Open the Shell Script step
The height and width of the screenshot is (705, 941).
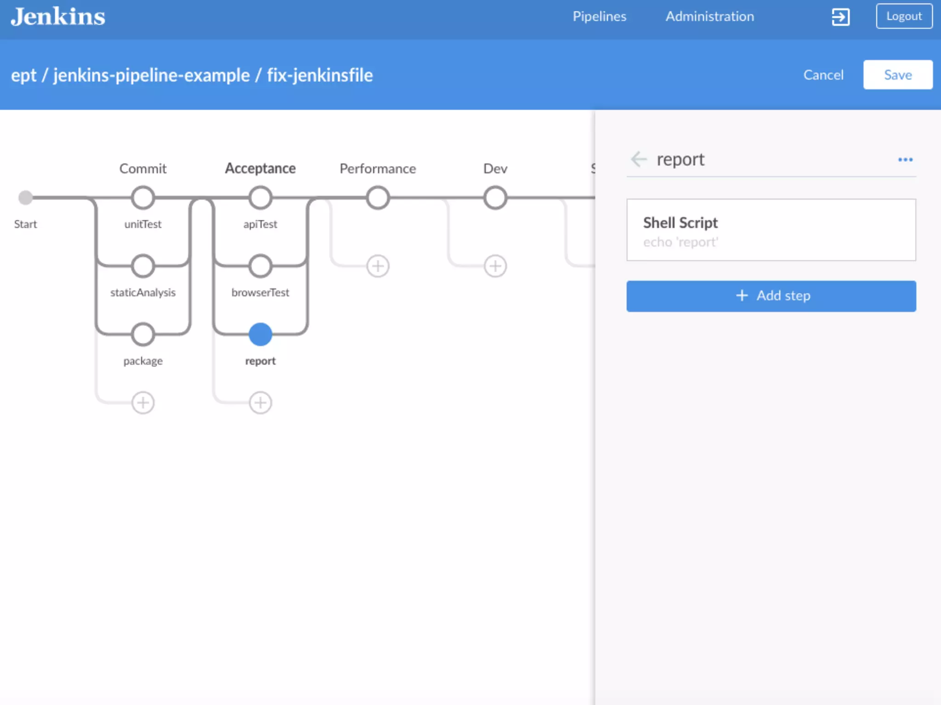coord(771,230)
